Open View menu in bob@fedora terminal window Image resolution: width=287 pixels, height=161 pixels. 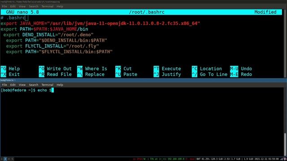click(22, 85)
